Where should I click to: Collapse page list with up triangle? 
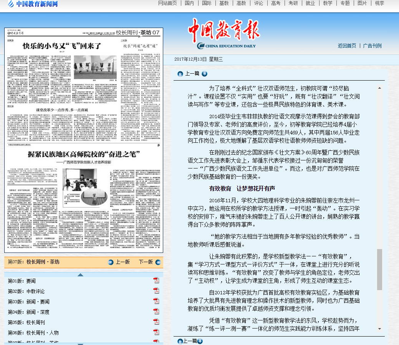tap(80, 274)
